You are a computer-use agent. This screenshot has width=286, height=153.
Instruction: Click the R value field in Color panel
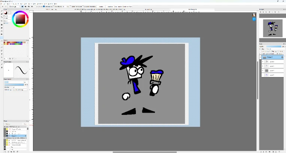tap(7, 16)
